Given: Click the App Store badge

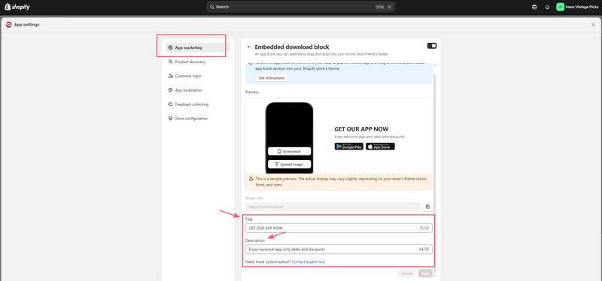Looking at the screenshot, I should [380, 147].
